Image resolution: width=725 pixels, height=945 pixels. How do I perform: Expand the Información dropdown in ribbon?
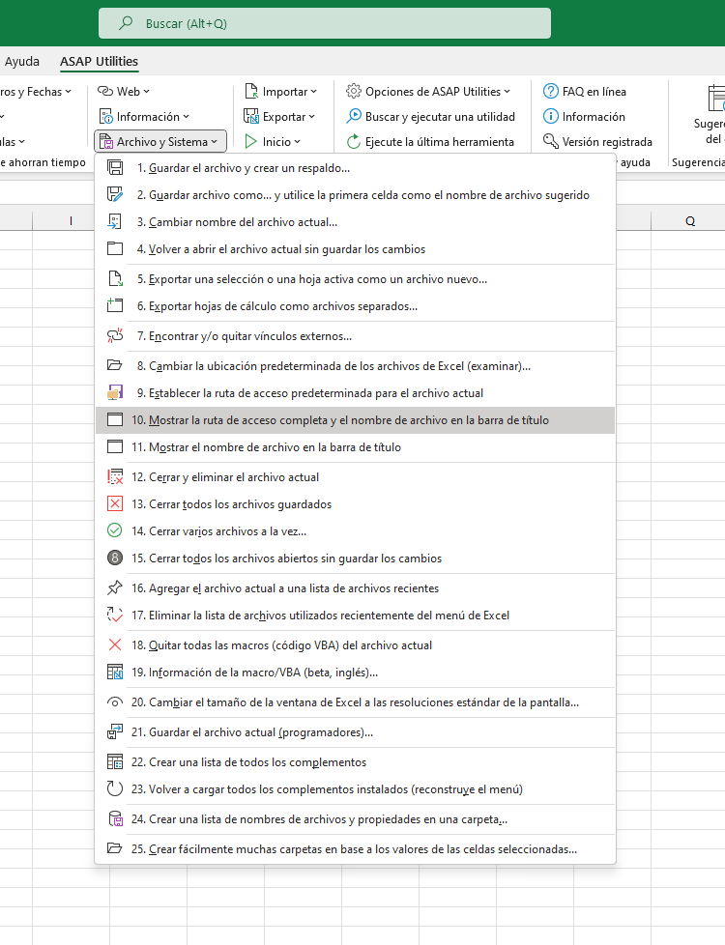click(144, 116)
